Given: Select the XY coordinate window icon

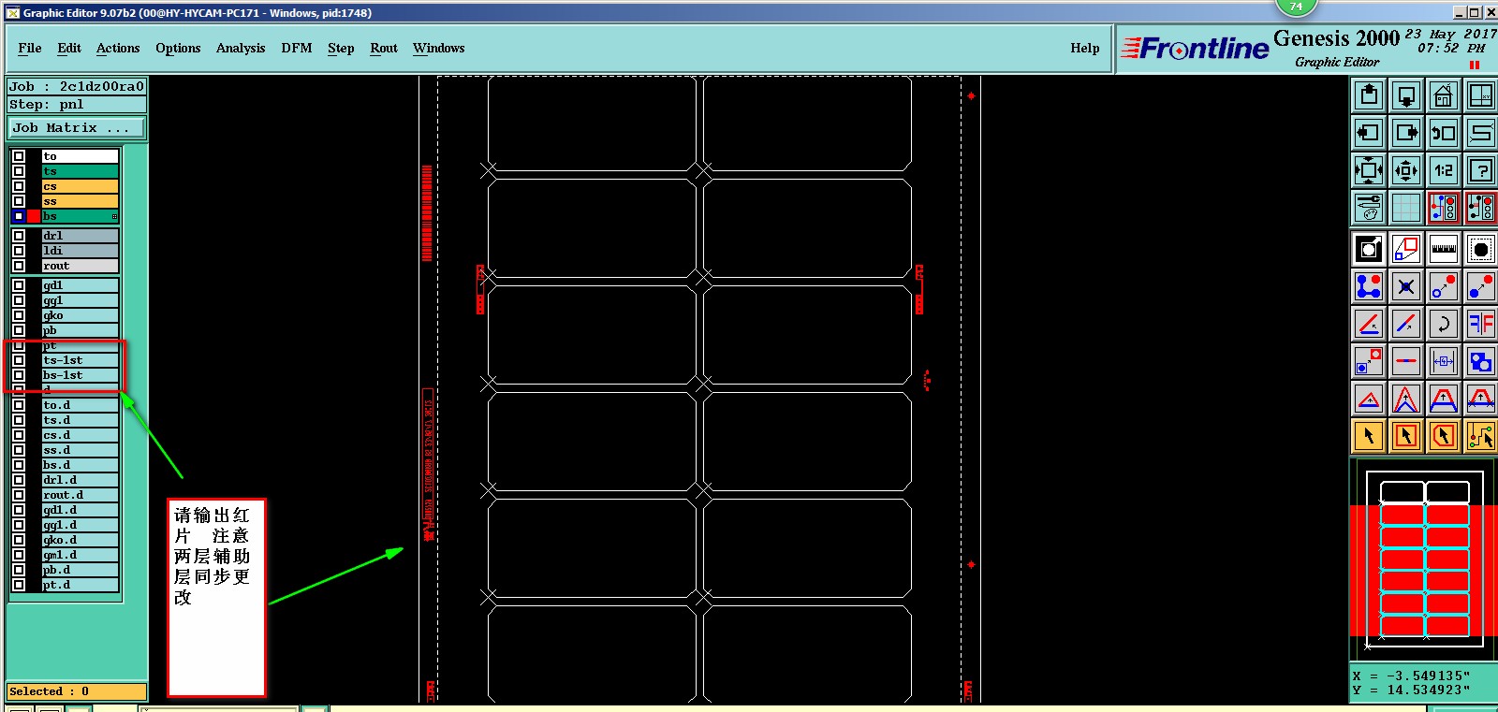Looking at the screenshot, I should point(1481,95).
